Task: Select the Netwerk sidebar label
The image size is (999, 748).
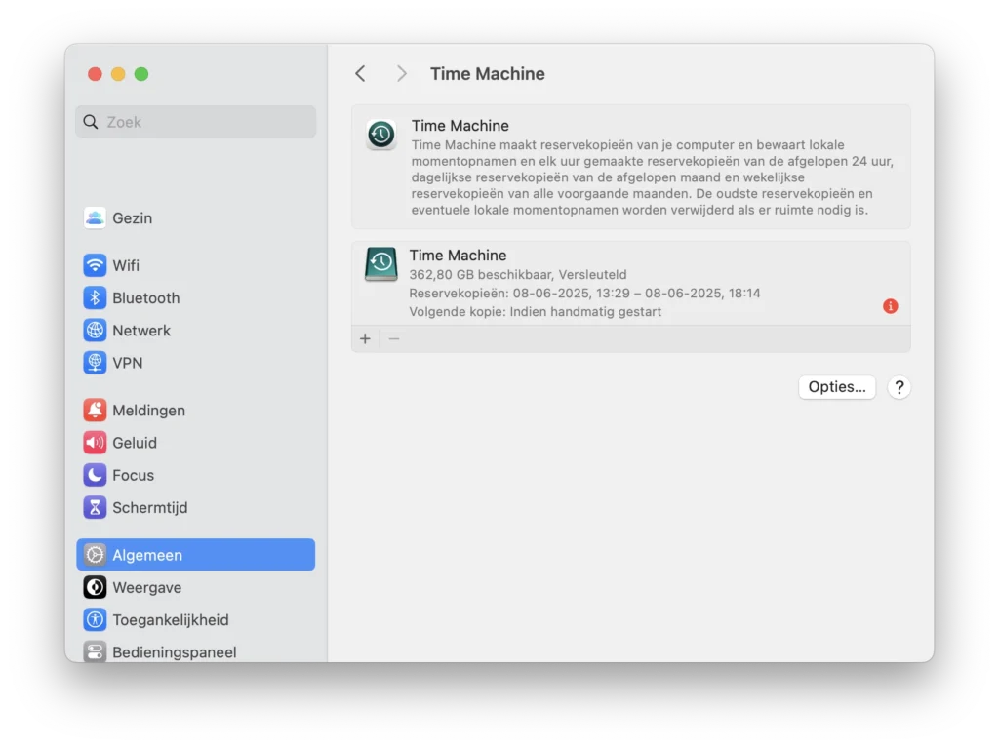Action: 141,330
